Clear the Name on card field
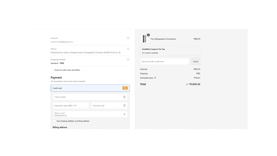The image size is (277, 156). click(124, 114)
